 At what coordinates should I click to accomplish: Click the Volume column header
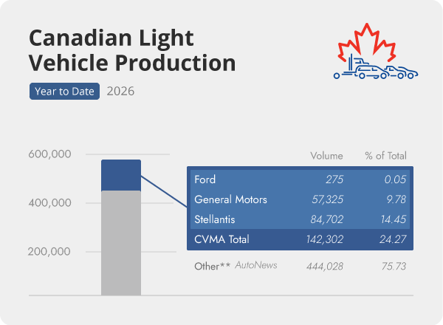click(x=326, y=156)
